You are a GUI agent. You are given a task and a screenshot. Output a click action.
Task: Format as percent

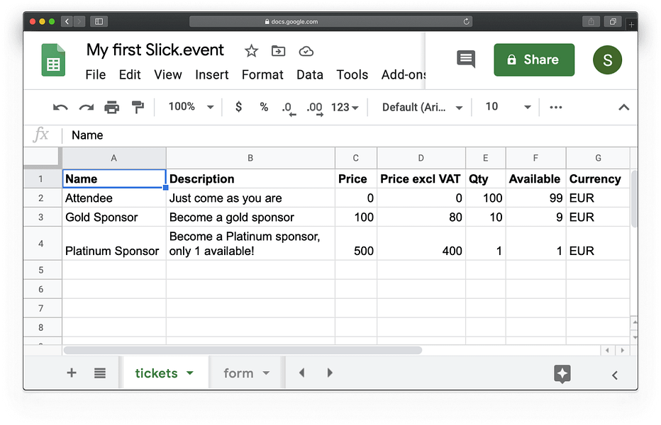point(264,107)
